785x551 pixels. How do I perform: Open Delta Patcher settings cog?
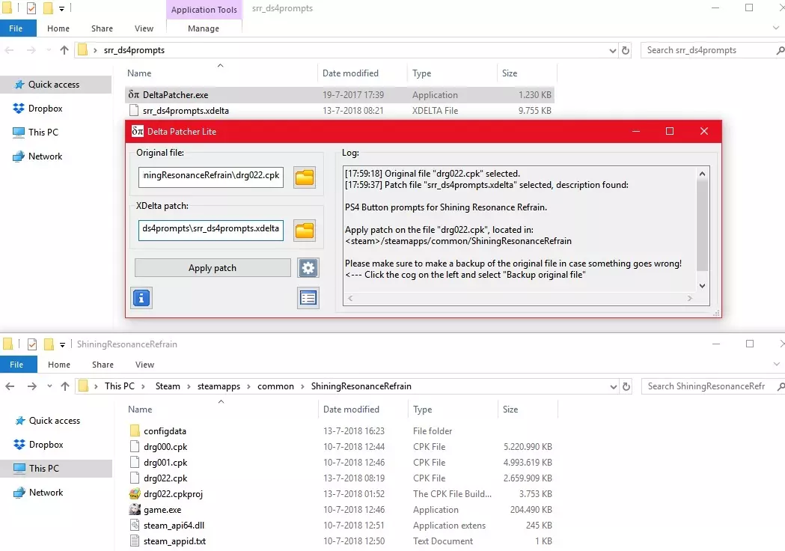click(308, 268)
